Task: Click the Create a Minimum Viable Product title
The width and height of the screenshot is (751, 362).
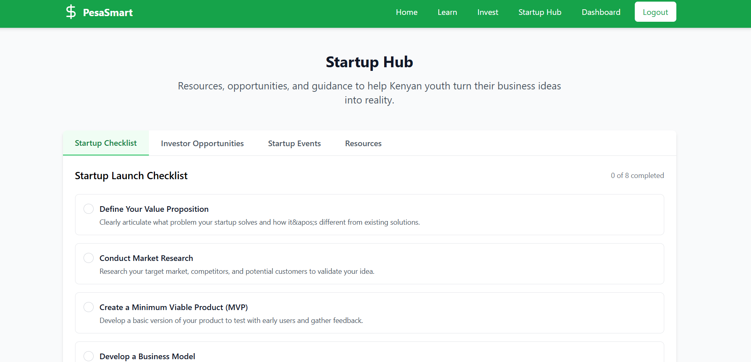Action: tap(174, 307)
